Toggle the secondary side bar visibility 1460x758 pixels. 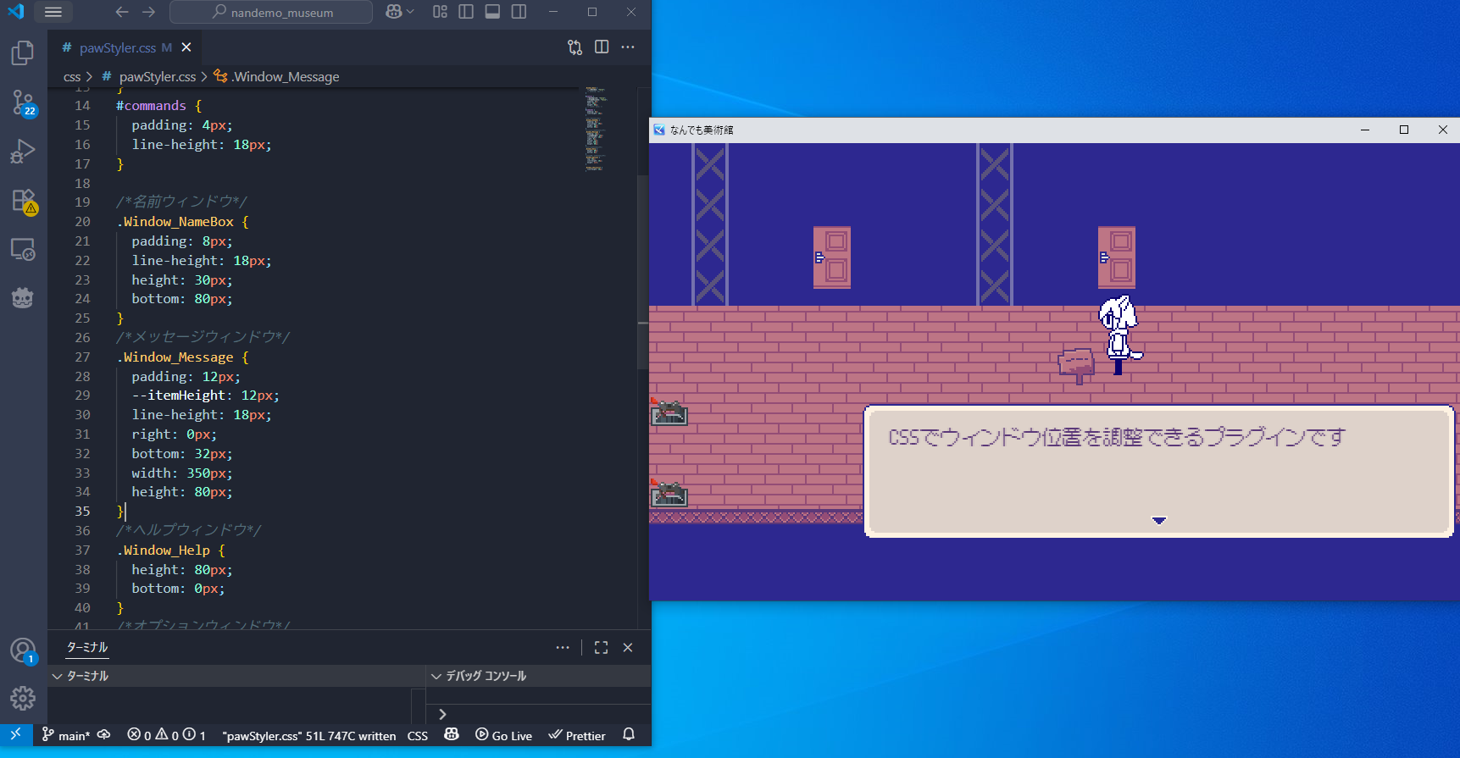click(519, 12)
